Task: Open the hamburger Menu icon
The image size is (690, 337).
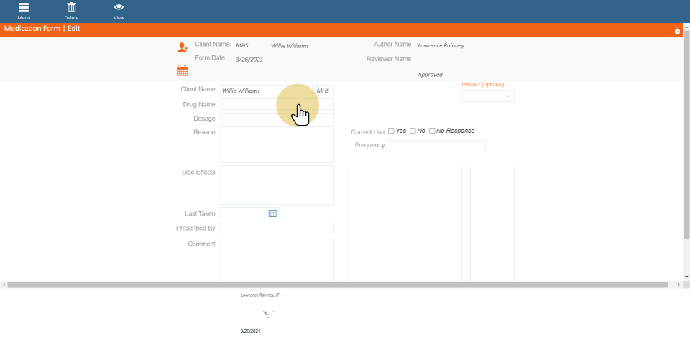Action: 24,8
